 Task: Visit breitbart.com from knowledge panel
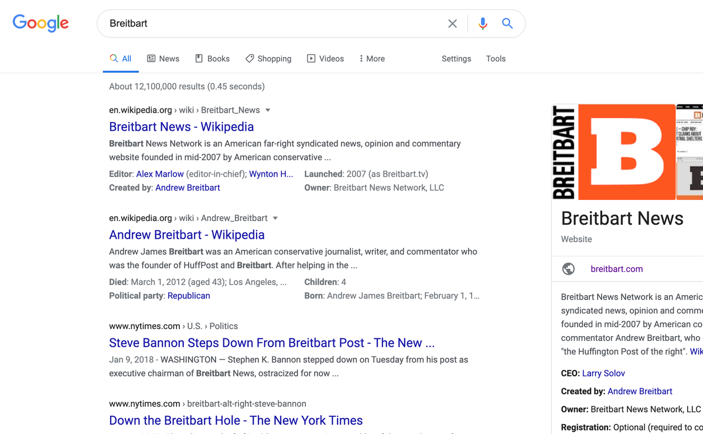coord(617,269)
